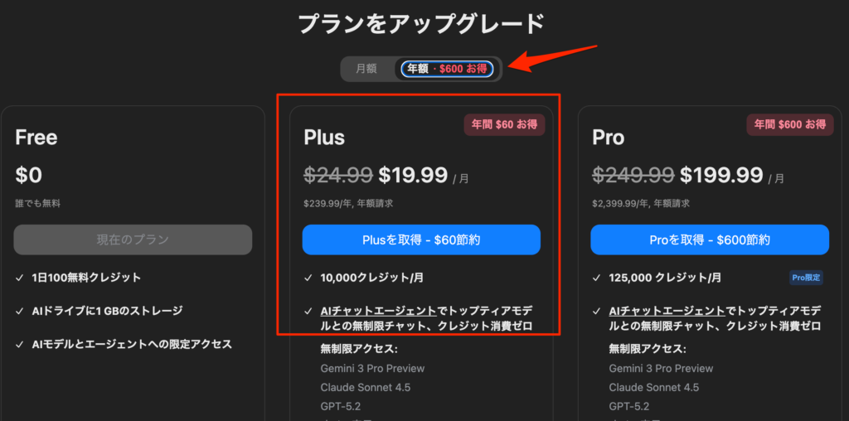Click the 年間 $60 お得 badge

tap(504, 124)
